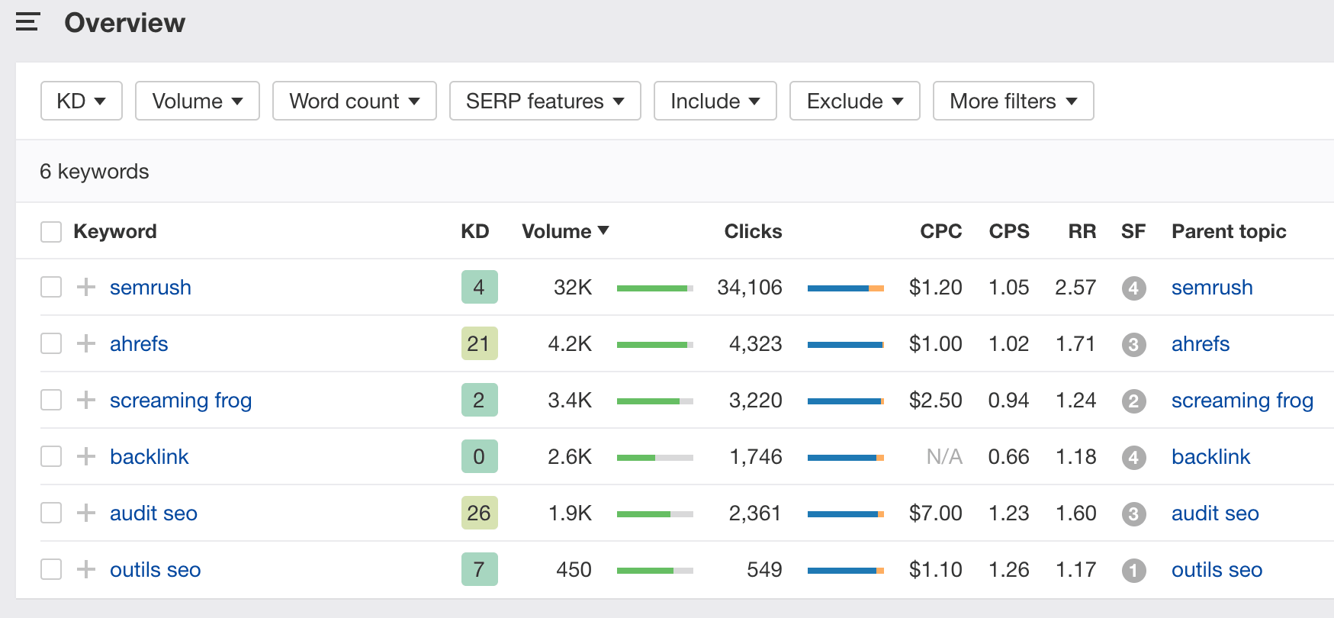The height and width of the screenshot is (618, 1334).
Task: Click the plus icon beside semrush
Action: pyautogui.click(x=86, y=287)
